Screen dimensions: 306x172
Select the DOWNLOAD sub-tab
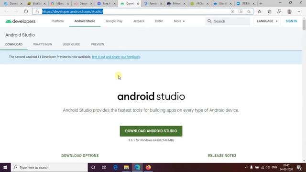click(x=14, y=44)
